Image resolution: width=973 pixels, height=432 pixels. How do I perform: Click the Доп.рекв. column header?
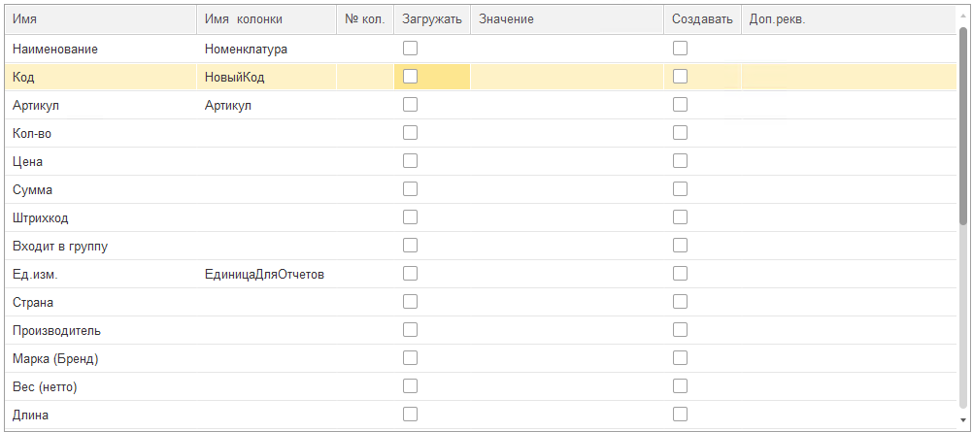click(x=849, y=19)
